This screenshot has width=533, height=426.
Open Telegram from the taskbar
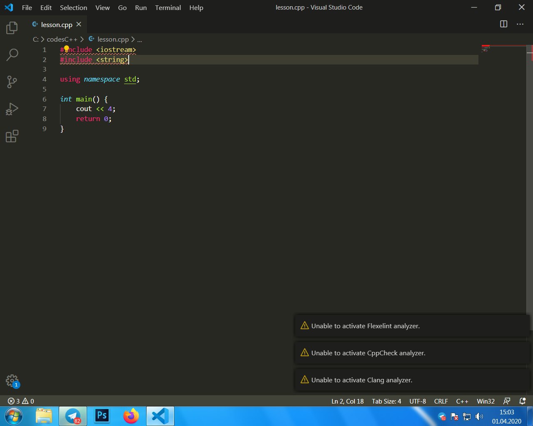73,416
